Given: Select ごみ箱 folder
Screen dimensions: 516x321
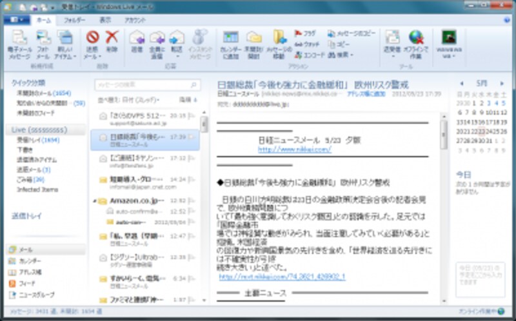Looking at the screenshot, I should click(x=30, y=180).
